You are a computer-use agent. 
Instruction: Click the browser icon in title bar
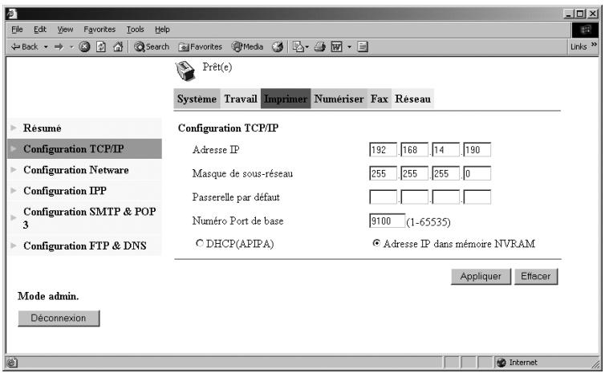pyautogui.click(x=12, y=14)
